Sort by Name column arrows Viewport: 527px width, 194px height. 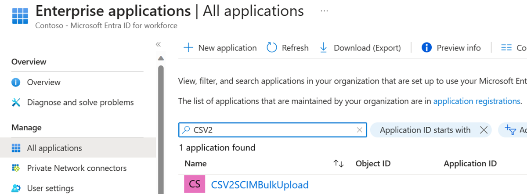(x=338, y=164)
